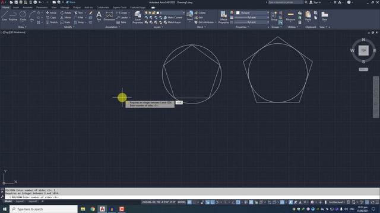Click the Copy tool

point(51,17)
